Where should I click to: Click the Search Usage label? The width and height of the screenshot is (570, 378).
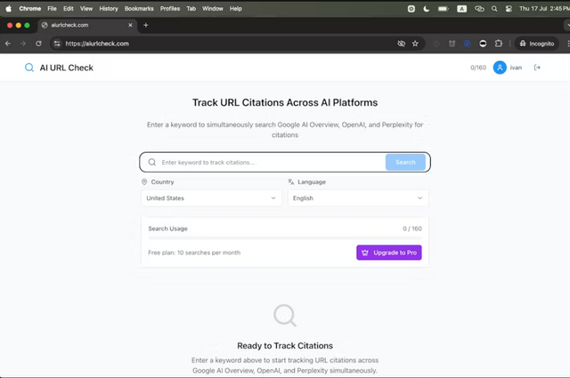point(167,229)
